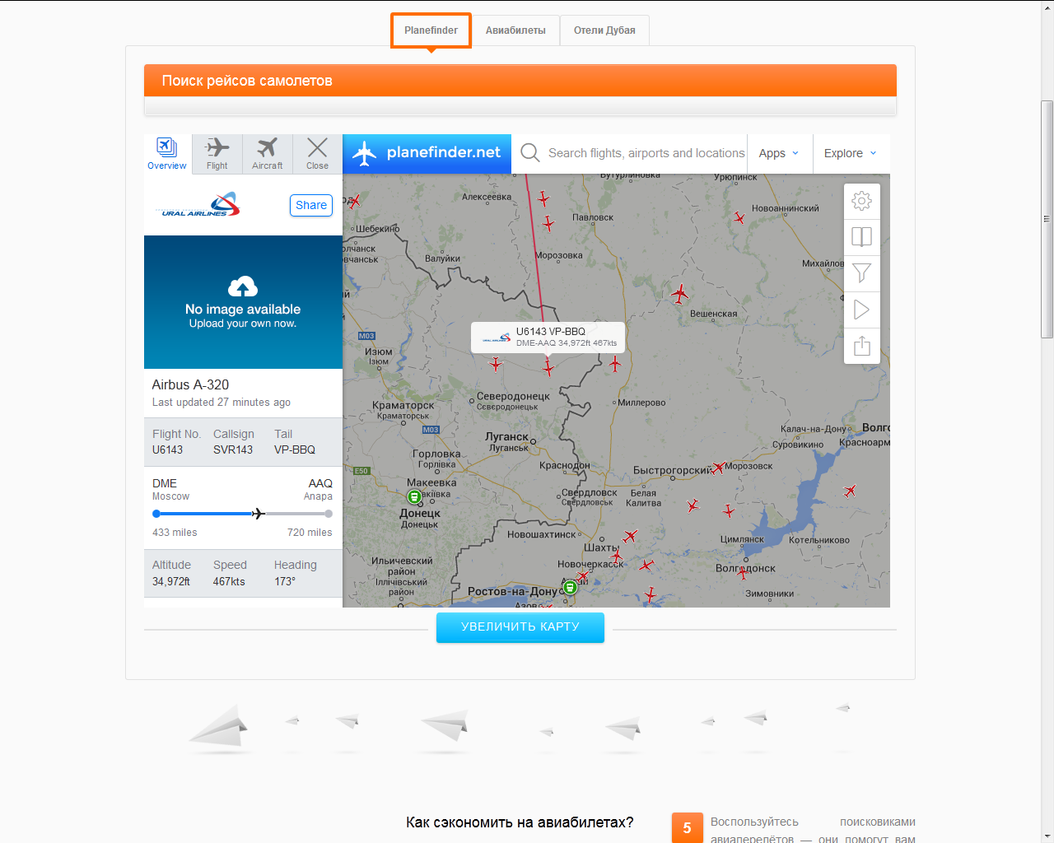Click the Last updated 27 minutes ago text
This screenshot has height=843, width=1054.
[x=222, y=403]
